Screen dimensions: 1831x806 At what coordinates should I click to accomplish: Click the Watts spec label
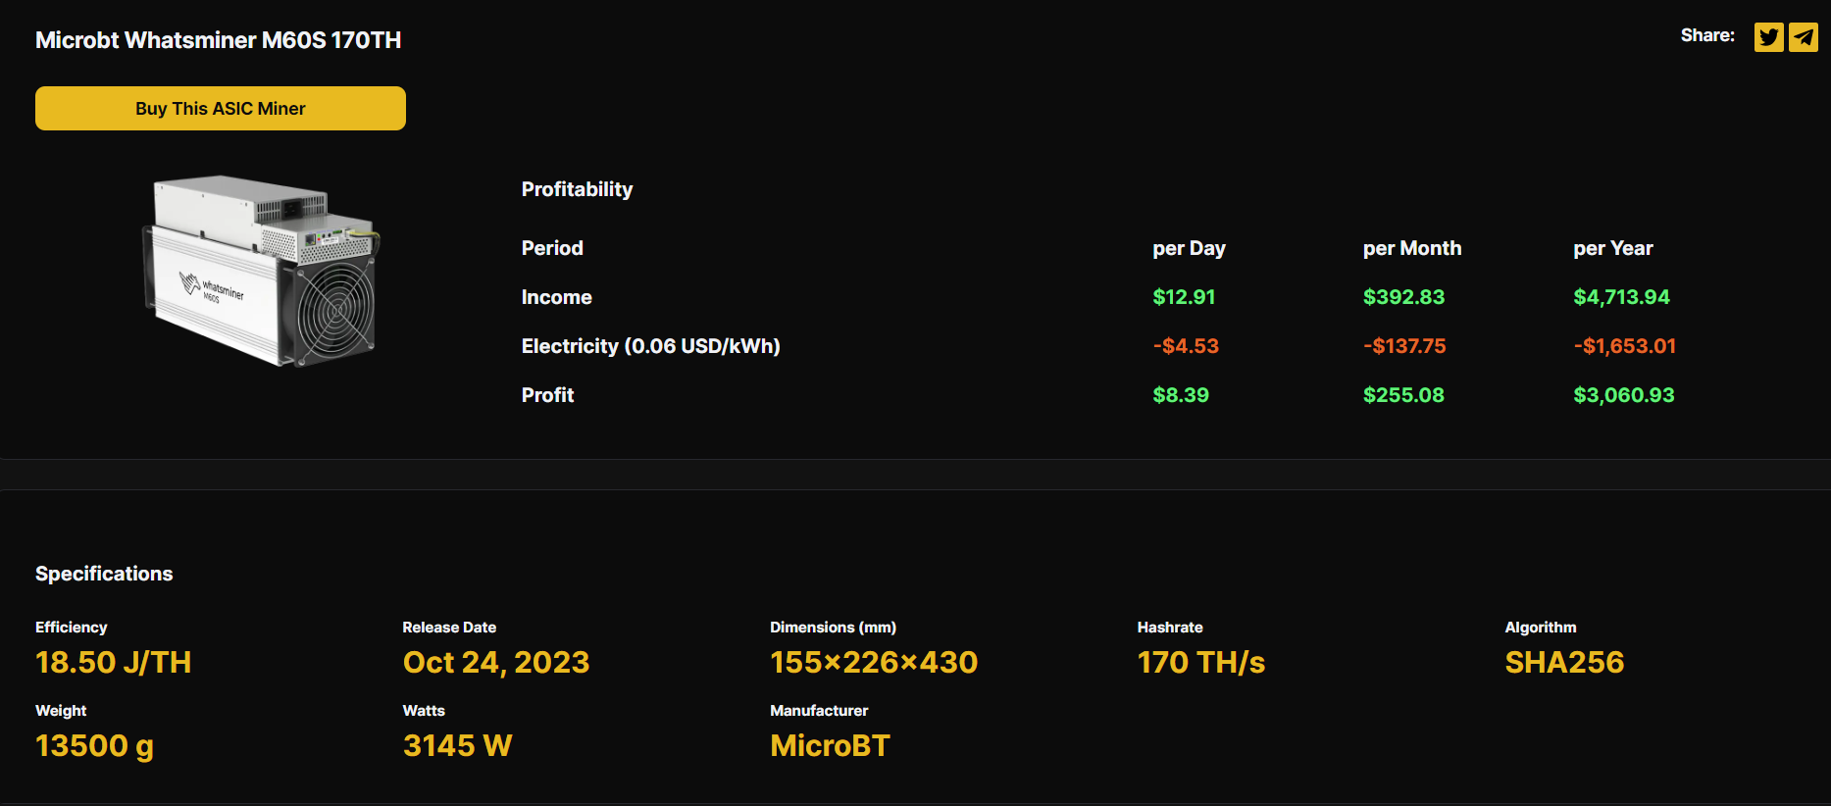[424, 711]
